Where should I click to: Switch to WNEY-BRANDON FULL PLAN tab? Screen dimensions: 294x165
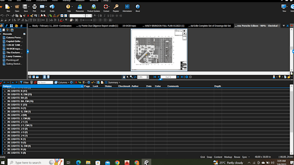point(163,26)
